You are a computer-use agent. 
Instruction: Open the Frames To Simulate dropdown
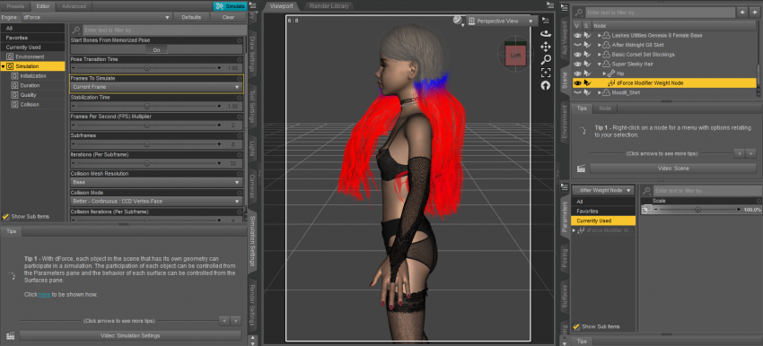point(156,87)
